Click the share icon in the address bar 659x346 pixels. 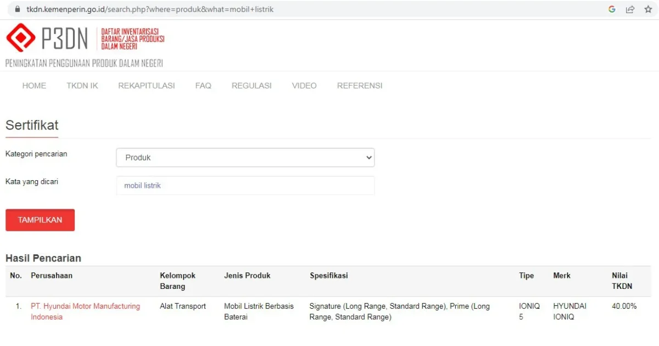click(x=629, y=9)
